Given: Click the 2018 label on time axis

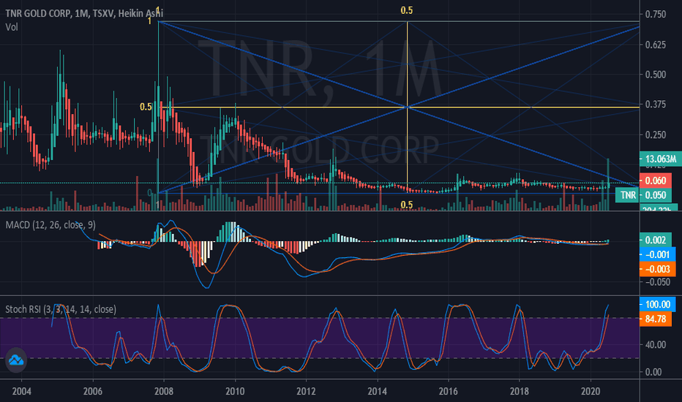Looking at the screenshot, I should click(x=520, y=391).
